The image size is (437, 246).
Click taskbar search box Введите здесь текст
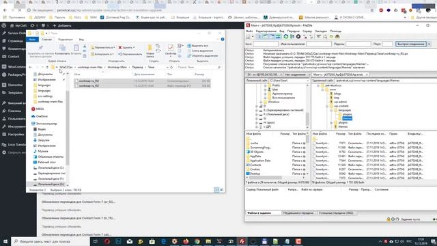(x=51, y=241)
